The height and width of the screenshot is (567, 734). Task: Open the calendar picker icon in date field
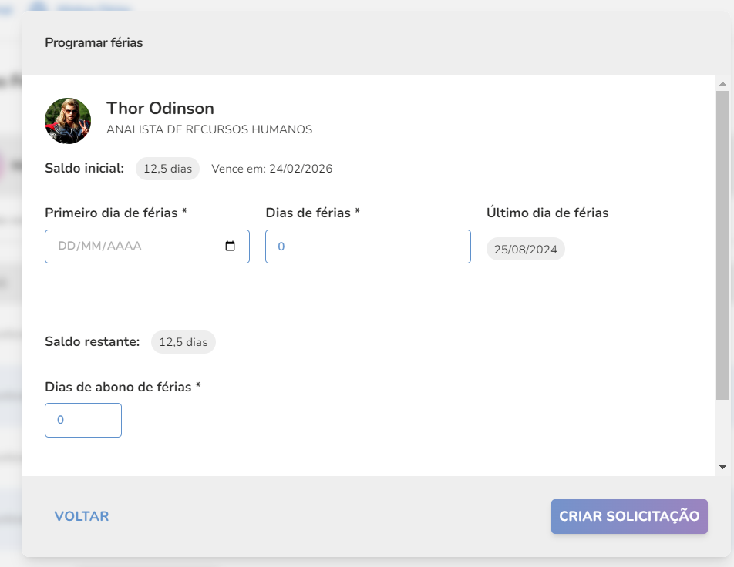(230, 246)
